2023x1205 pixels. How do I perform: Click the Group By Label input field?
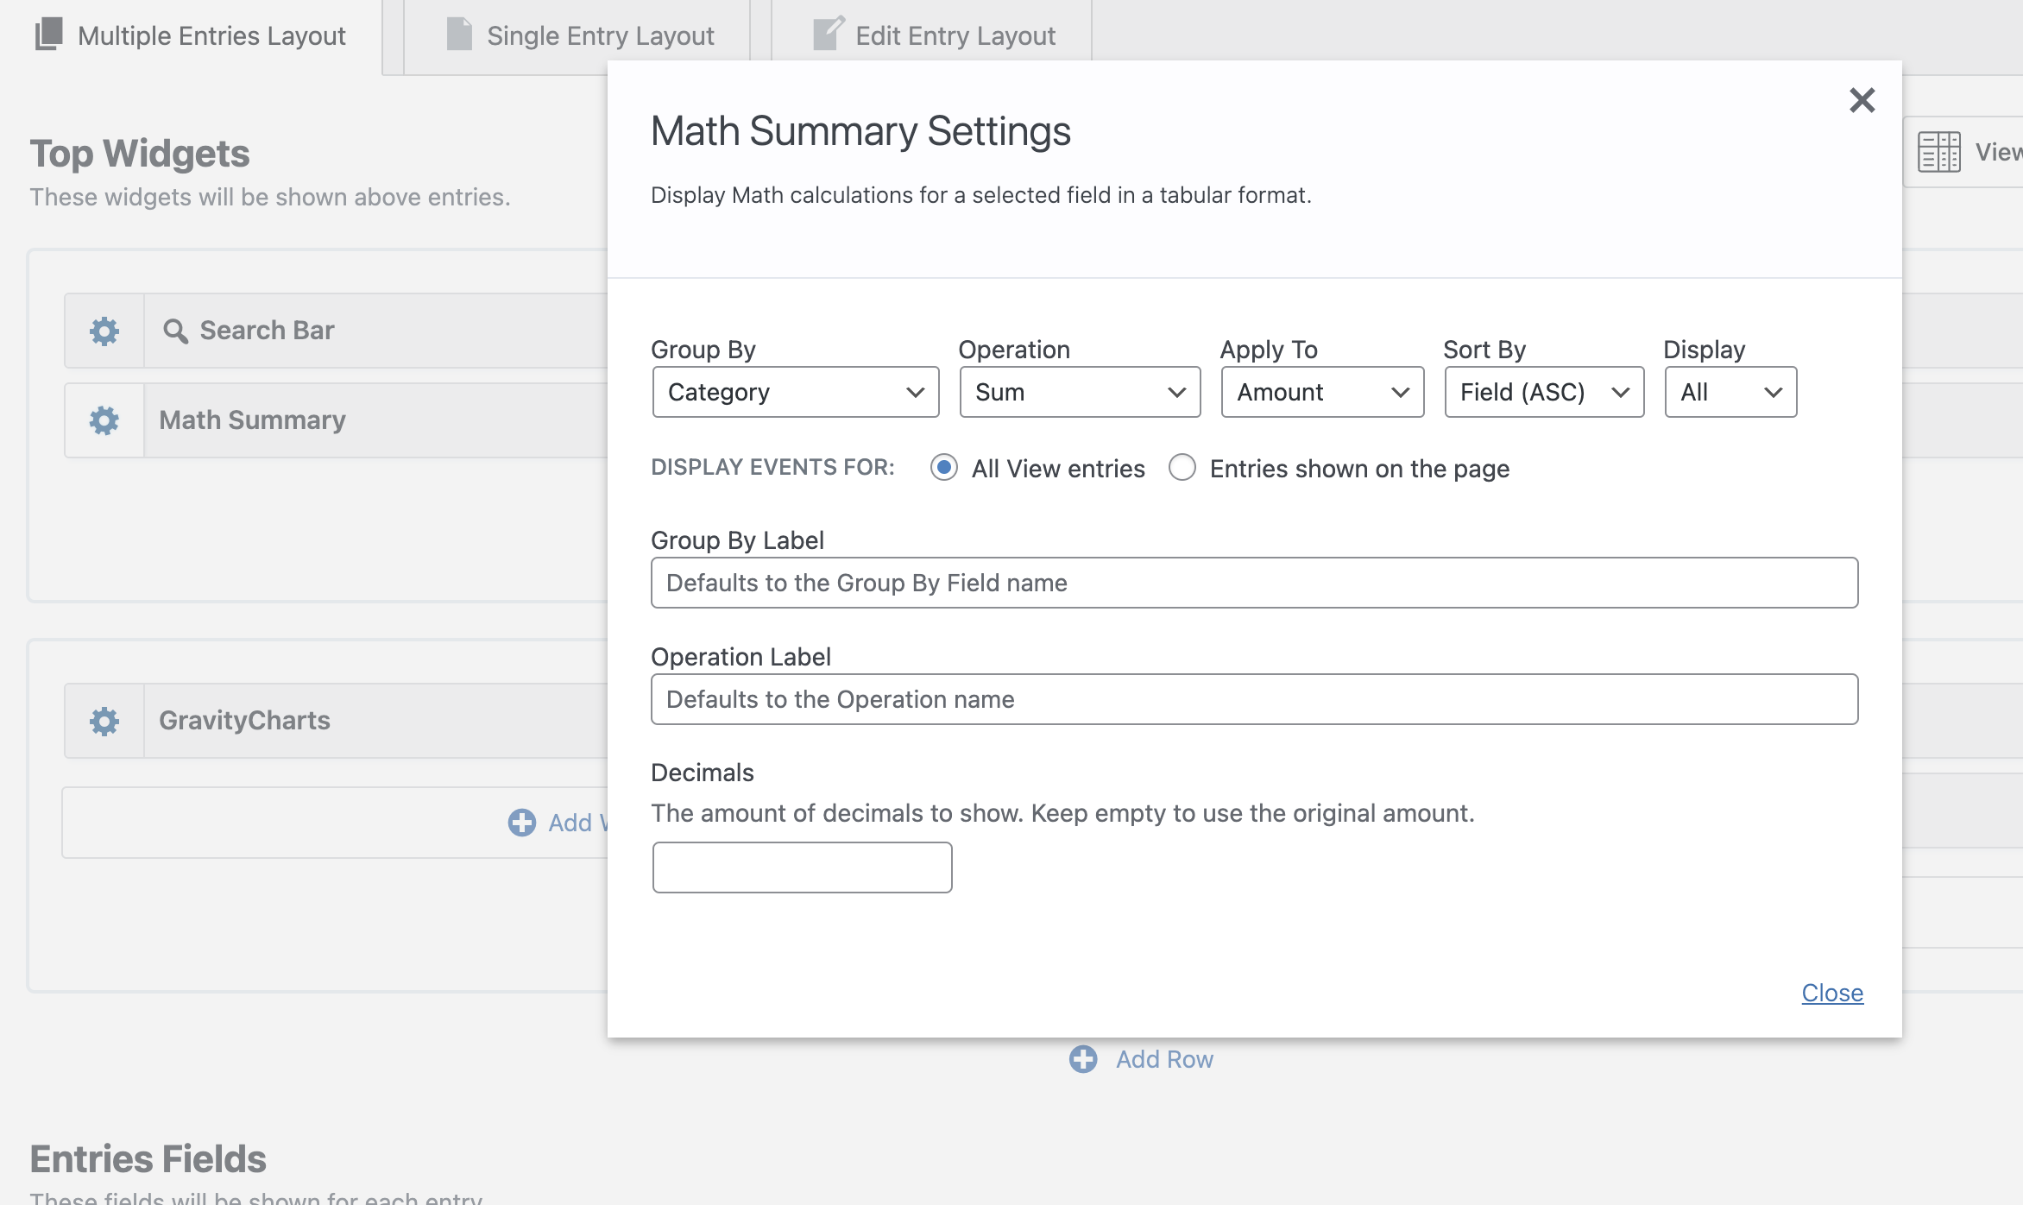click(x=1254, y=583)
